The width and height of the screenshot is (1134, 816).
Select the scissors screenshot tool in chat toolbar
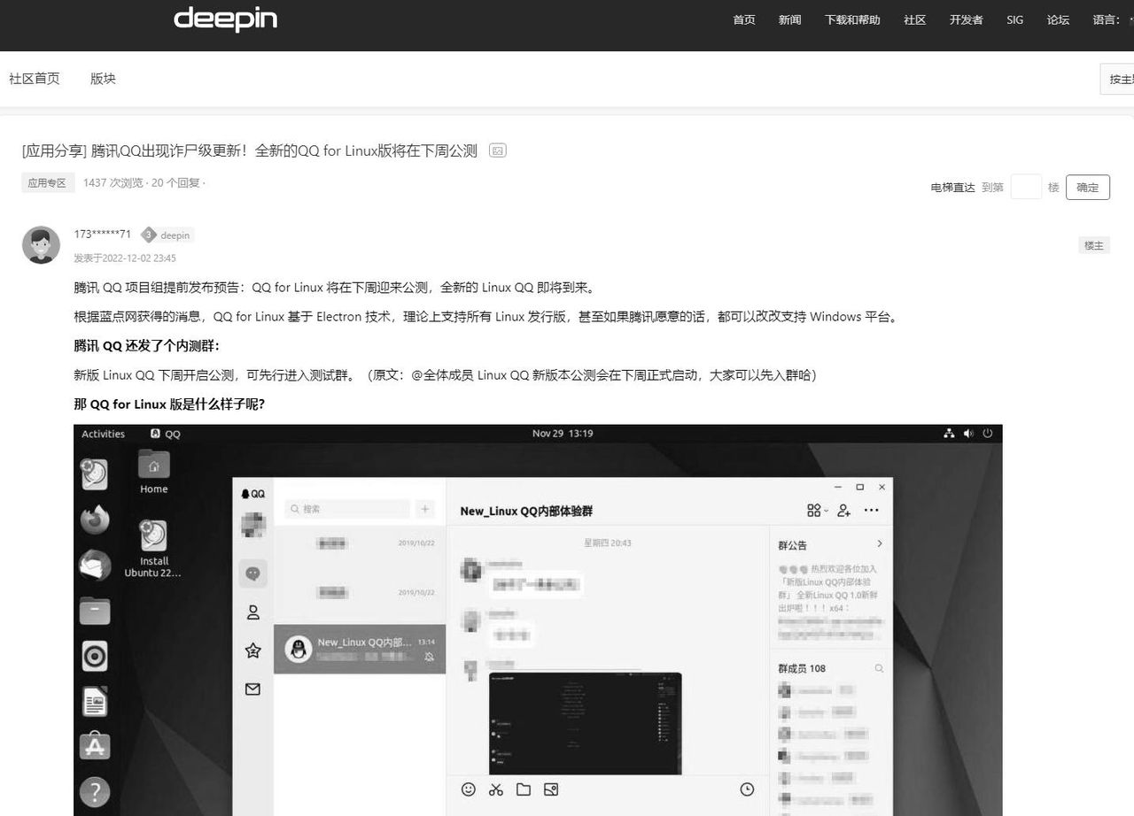click(x=495, y=789)
